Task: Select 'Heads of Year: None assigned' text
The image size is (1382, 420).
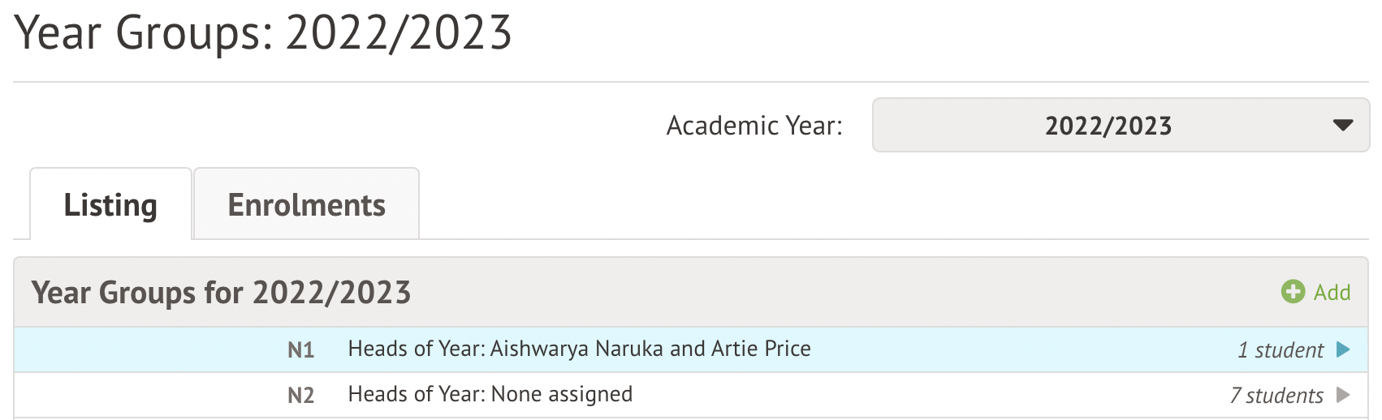Action: 490,394
